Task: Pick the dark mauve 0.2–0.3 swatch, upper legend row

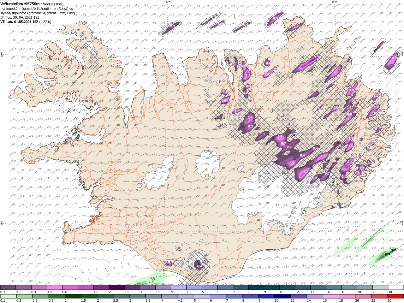Action: click(x=8, y=288)
